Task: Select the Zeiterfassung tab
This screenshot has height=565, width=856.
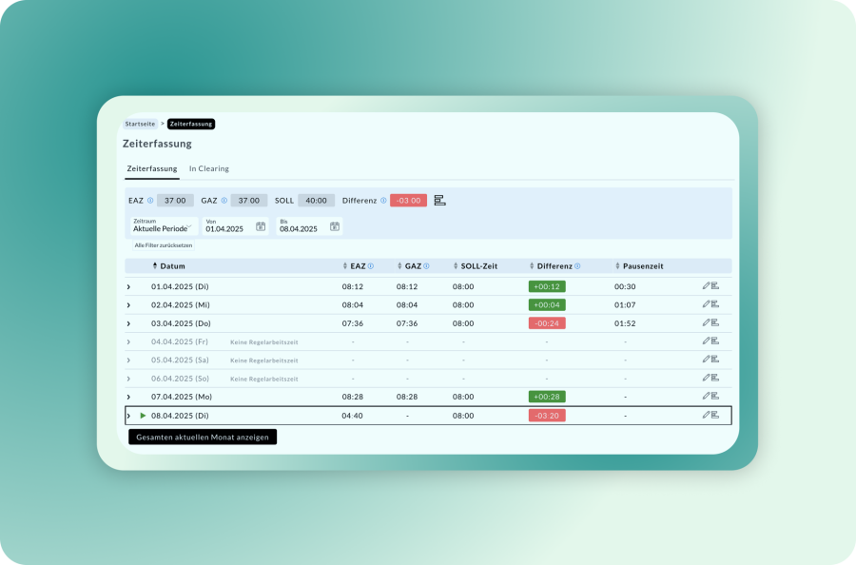Action: [151, 169]
